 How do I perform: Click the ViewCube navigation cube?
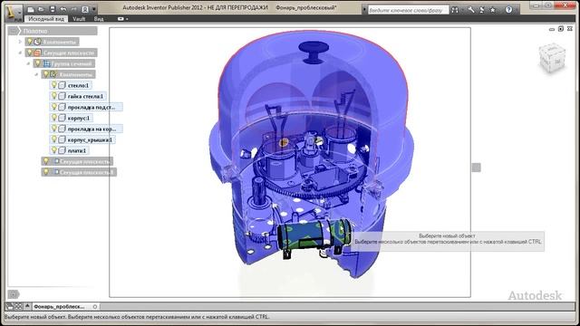click(552, 58)
